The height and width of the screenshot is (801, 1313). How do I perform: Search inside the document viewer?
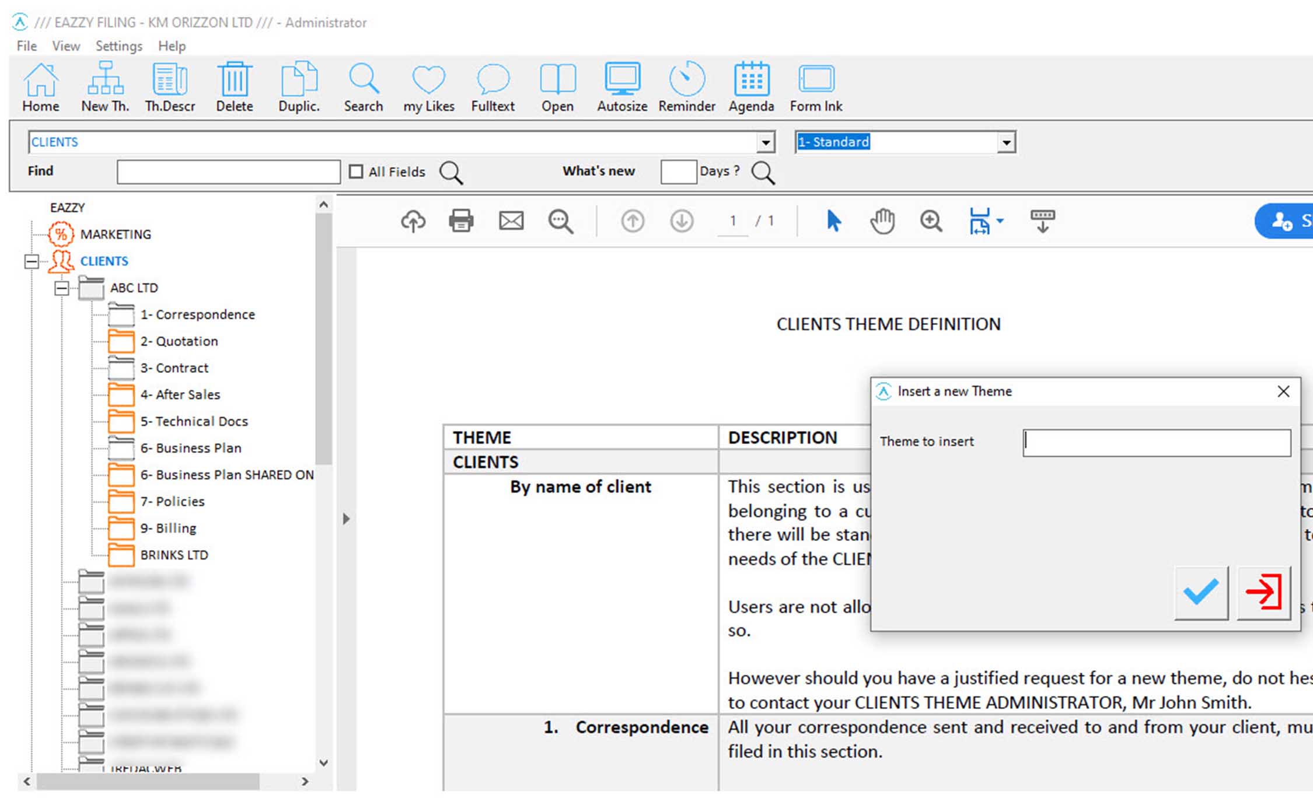(561, 221)
